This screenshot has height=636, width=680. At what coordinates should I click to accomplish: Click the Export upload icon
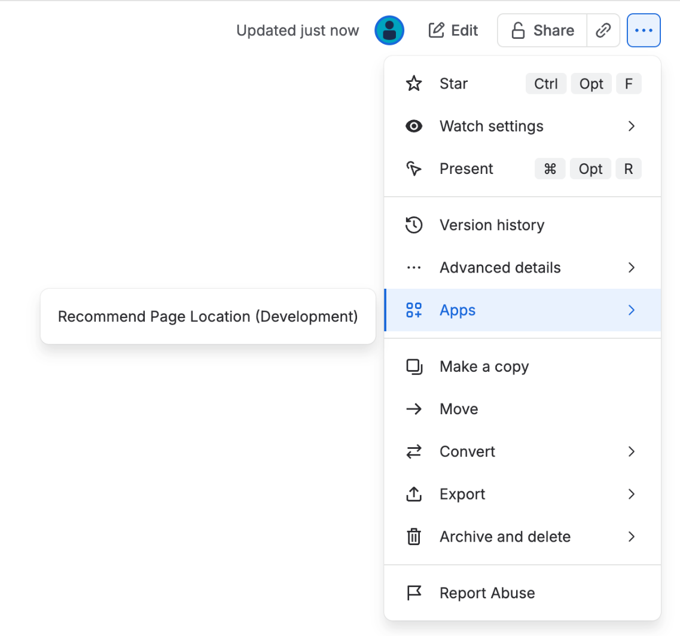414,494
